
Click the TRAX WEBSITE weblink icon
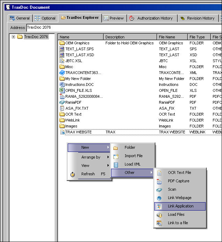(x=62, y=132)
